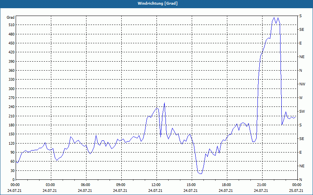Image resolution: width=313 pixels, height=195 pixels.
Task: Click the SE label between 480 and 510 levels
Action: [302, 30]
